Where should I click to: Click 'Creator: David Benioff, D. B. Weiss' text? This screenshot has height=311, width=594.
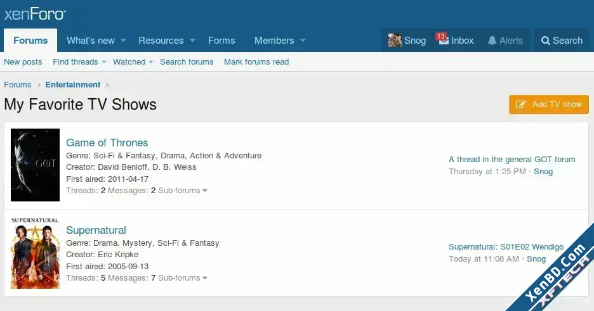pyautogui.click(x=131, y=167)
